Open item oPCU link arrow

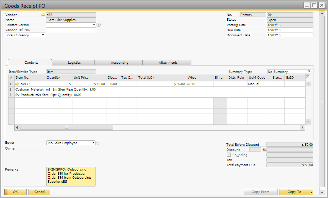(17, 84)
